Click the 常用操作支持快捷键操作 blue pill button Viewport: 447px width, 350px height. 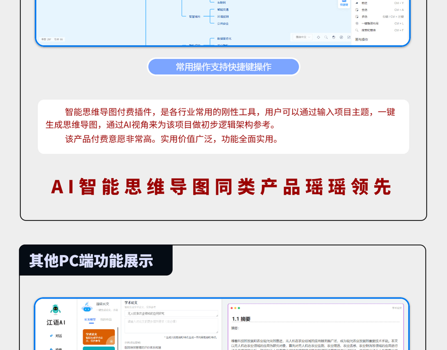coord(223,67)
